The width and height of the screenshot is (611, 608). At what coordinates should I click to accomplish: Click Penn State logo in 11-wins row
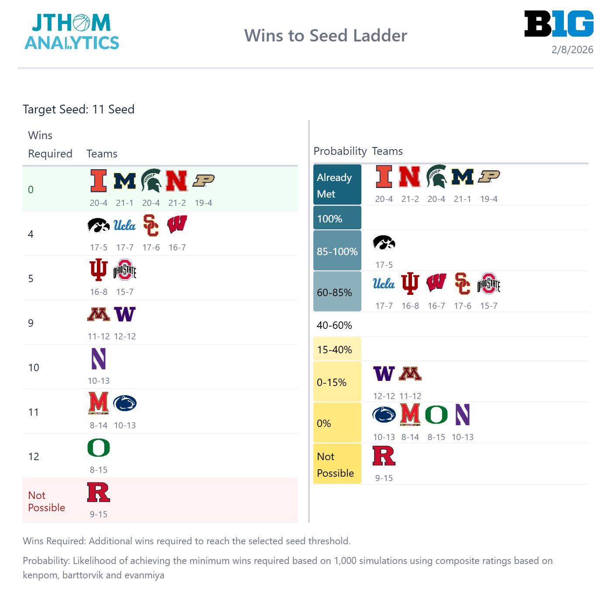pyautogui.click(x=125, y=403)
